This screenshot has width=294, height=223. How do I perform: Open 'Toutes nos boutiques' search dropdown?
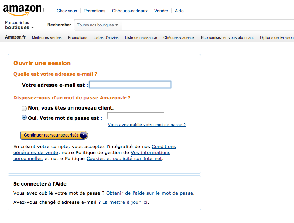[x=98, y=25]
